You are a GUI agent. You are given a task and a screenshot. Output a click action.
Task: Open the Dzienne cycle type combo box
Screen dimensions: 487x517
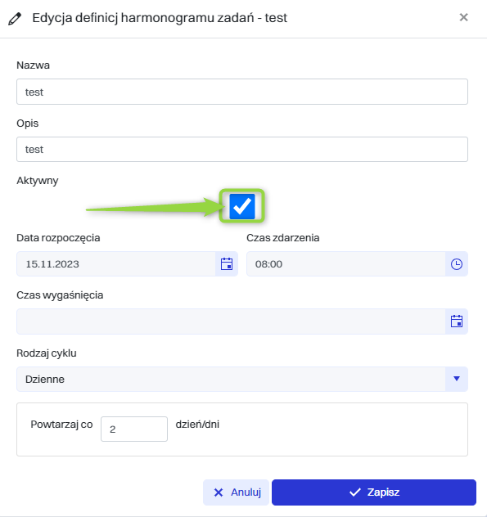click(x=242, y=380)
